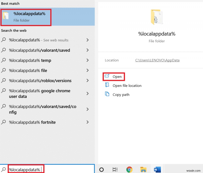Image resolution: width=203 pixels, height=173 pixels.
Task: Expand the %localappdata% fortnite suggestion chevron
Action: [x=88, y=122]
